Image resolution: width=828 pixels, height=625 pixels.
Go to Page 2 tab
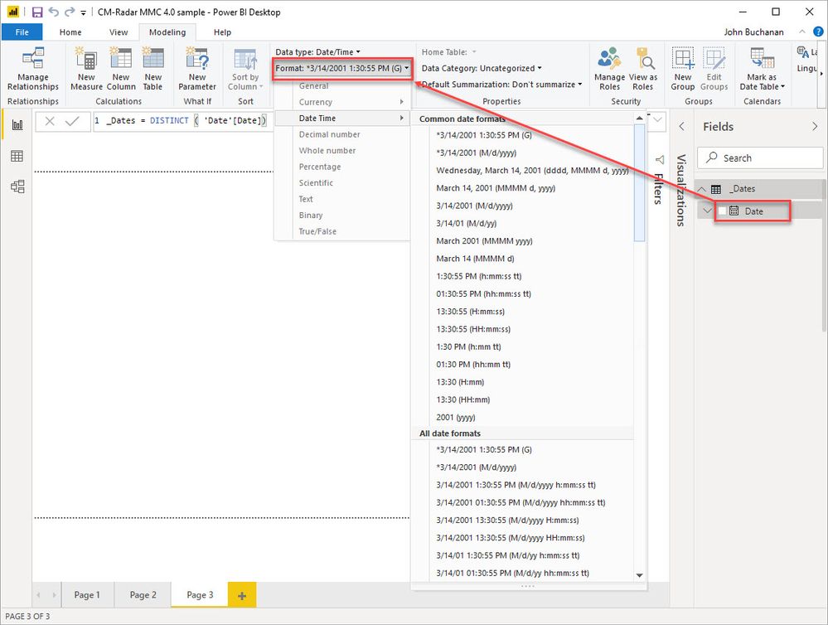coord(143,595)
